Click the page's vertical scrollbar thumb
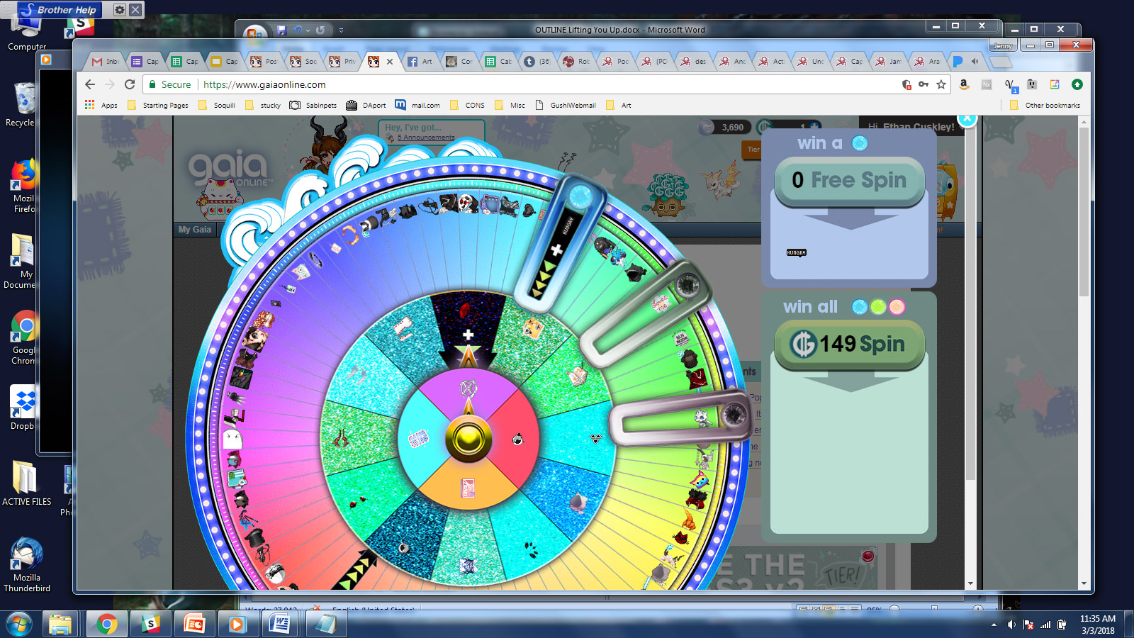The height and width of the screenshot is (638, 1134). (1083, 213)
